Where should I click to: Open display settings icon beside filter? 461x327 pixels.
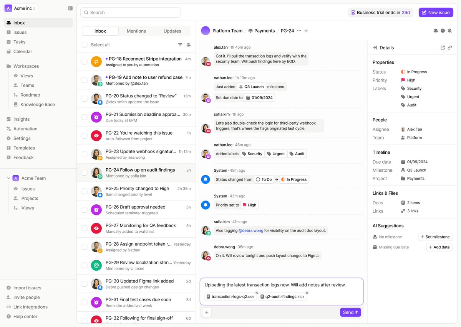click(189, 45)
